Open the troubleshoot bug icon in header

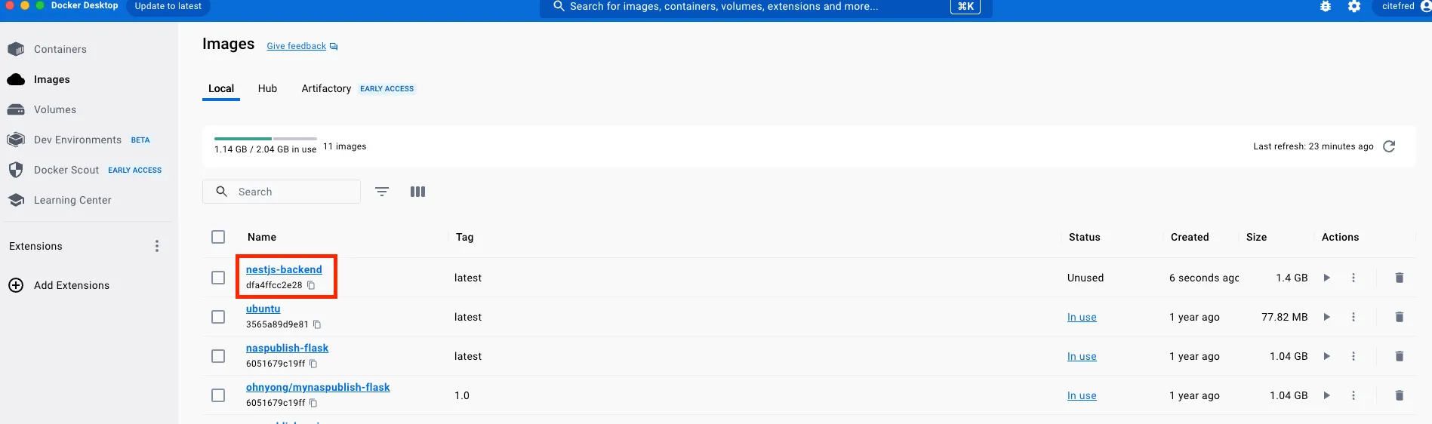click(1326, 6)
